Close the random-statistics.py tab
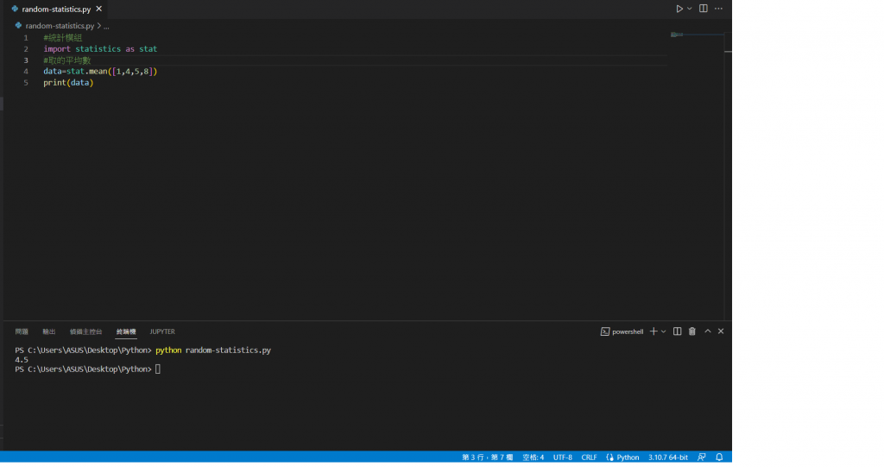Screen dimensions: 884x467 click(x=99, y=9)
